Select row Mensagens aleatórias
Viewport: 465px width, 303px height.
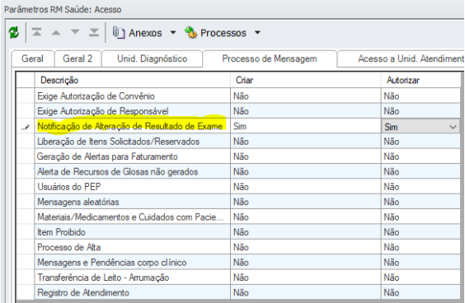click(x=132, y=202)
